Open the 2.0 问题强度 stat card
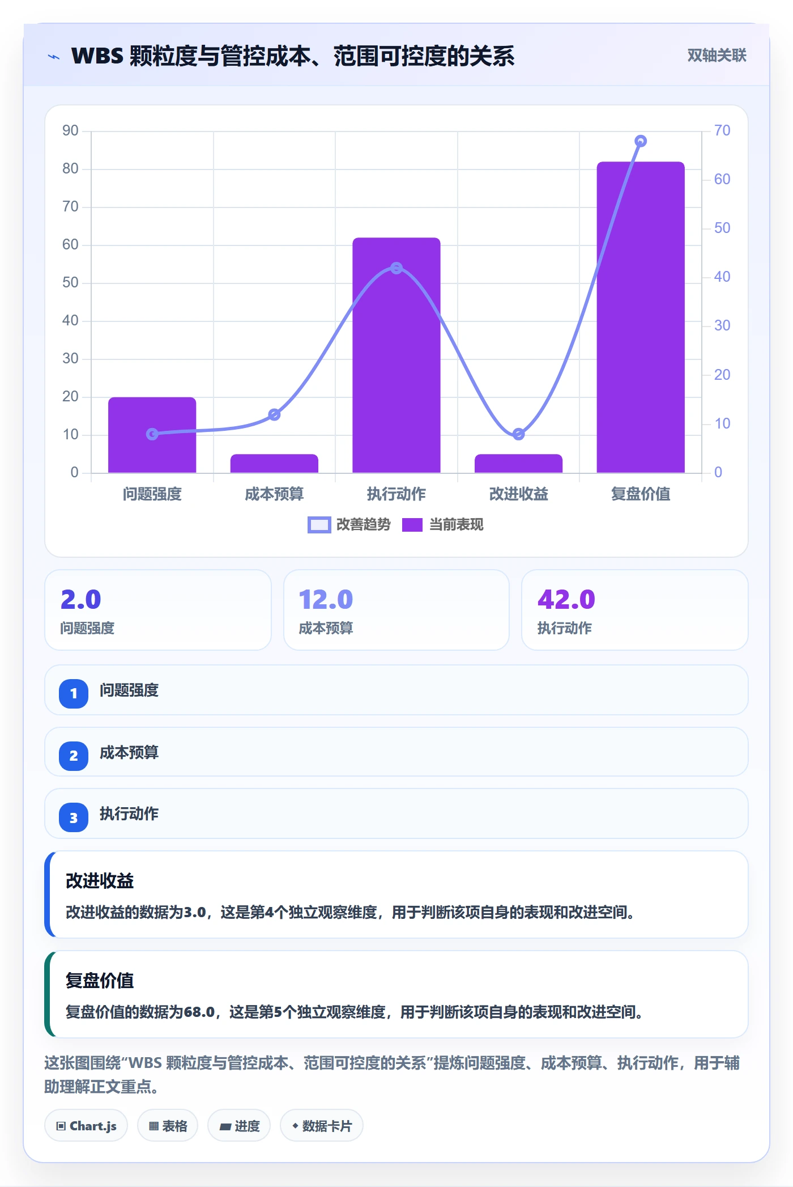 158,610
